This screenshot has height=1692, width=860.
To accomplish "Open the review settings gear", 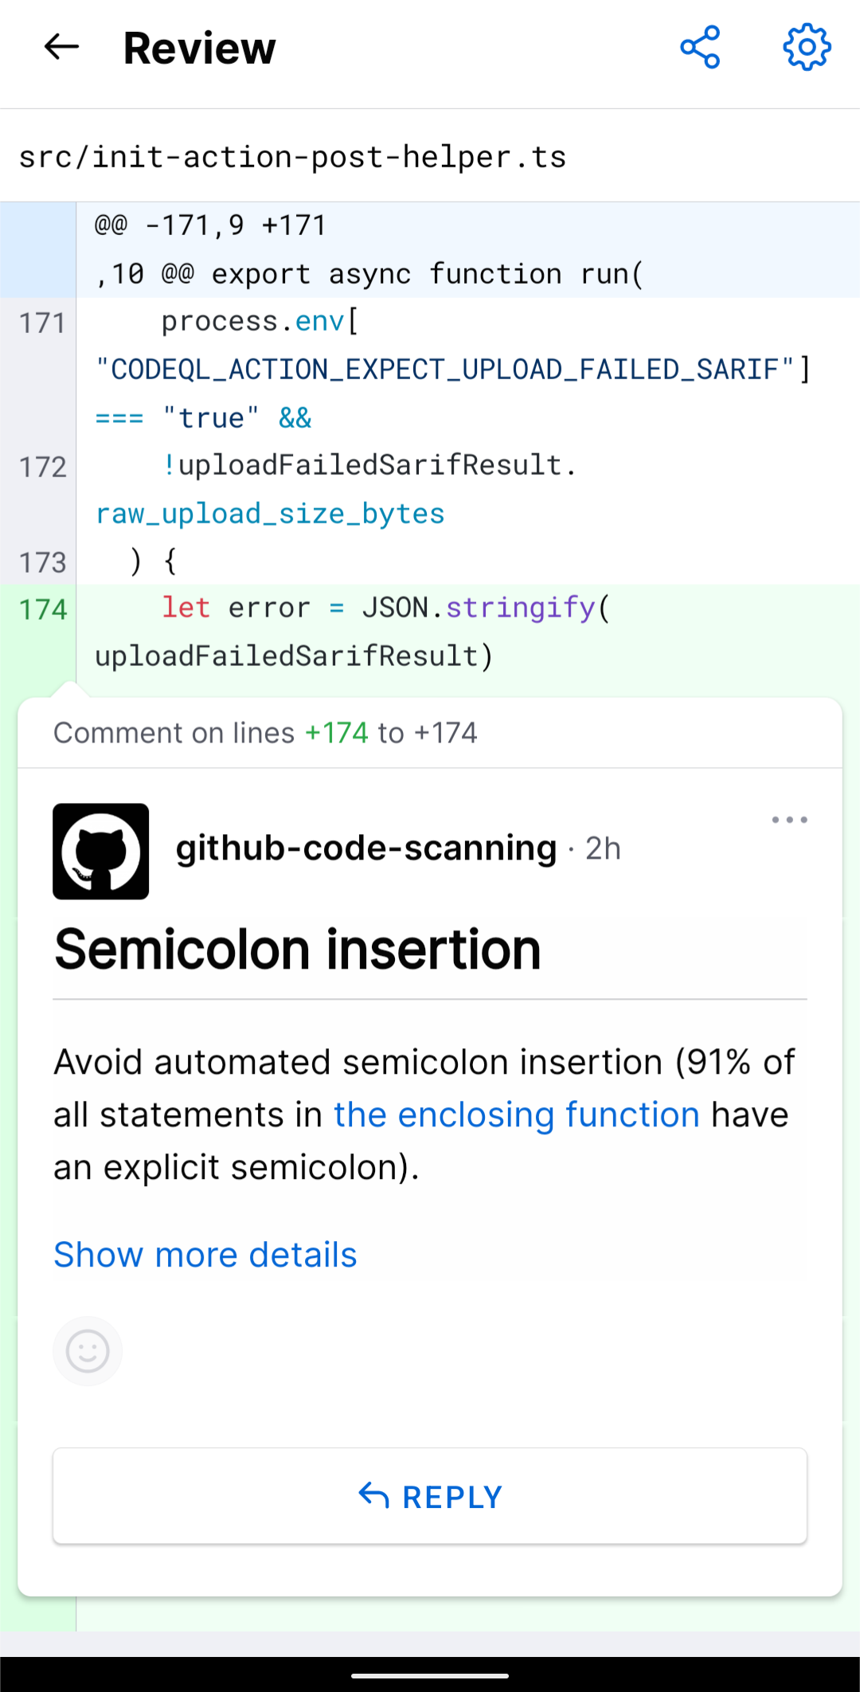I will coord(806,47).
